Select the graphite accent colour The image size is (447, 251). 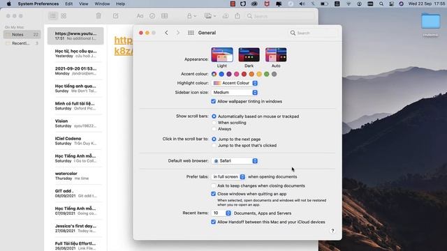(274, 74)
